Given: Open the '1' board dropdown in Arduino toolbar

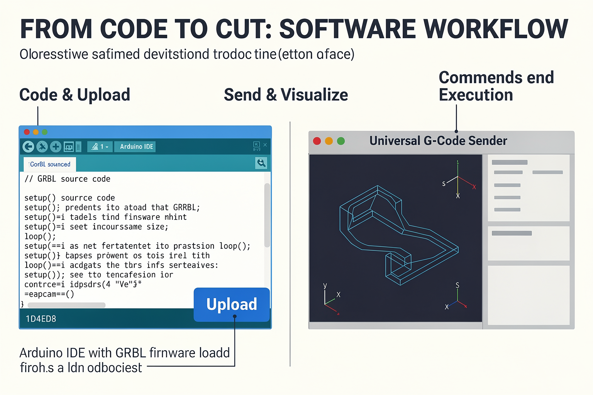Looking at the screenshot, I should tap(100, 147).
